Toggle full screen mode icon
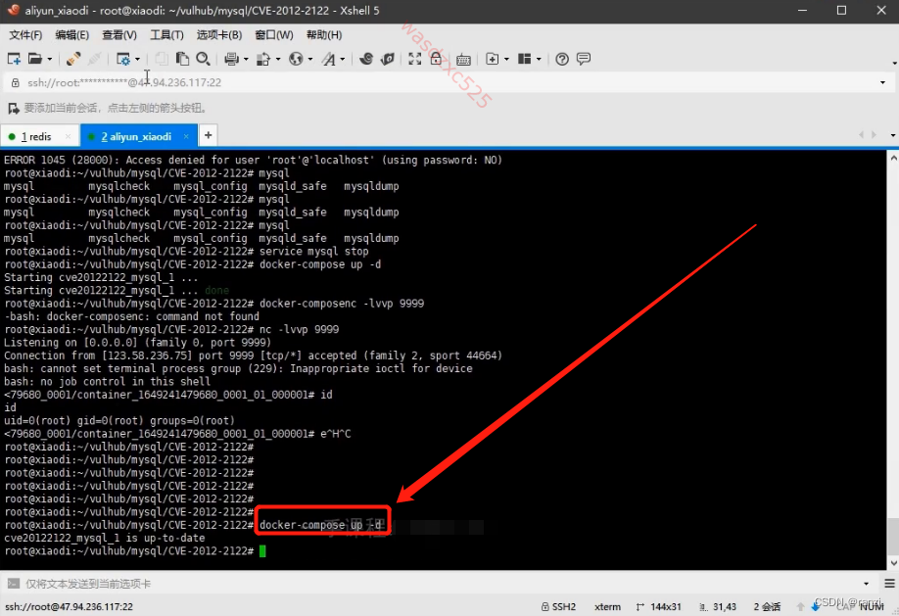Image resolution: width=899 pixels, height=616 pixels. [414, 59]
